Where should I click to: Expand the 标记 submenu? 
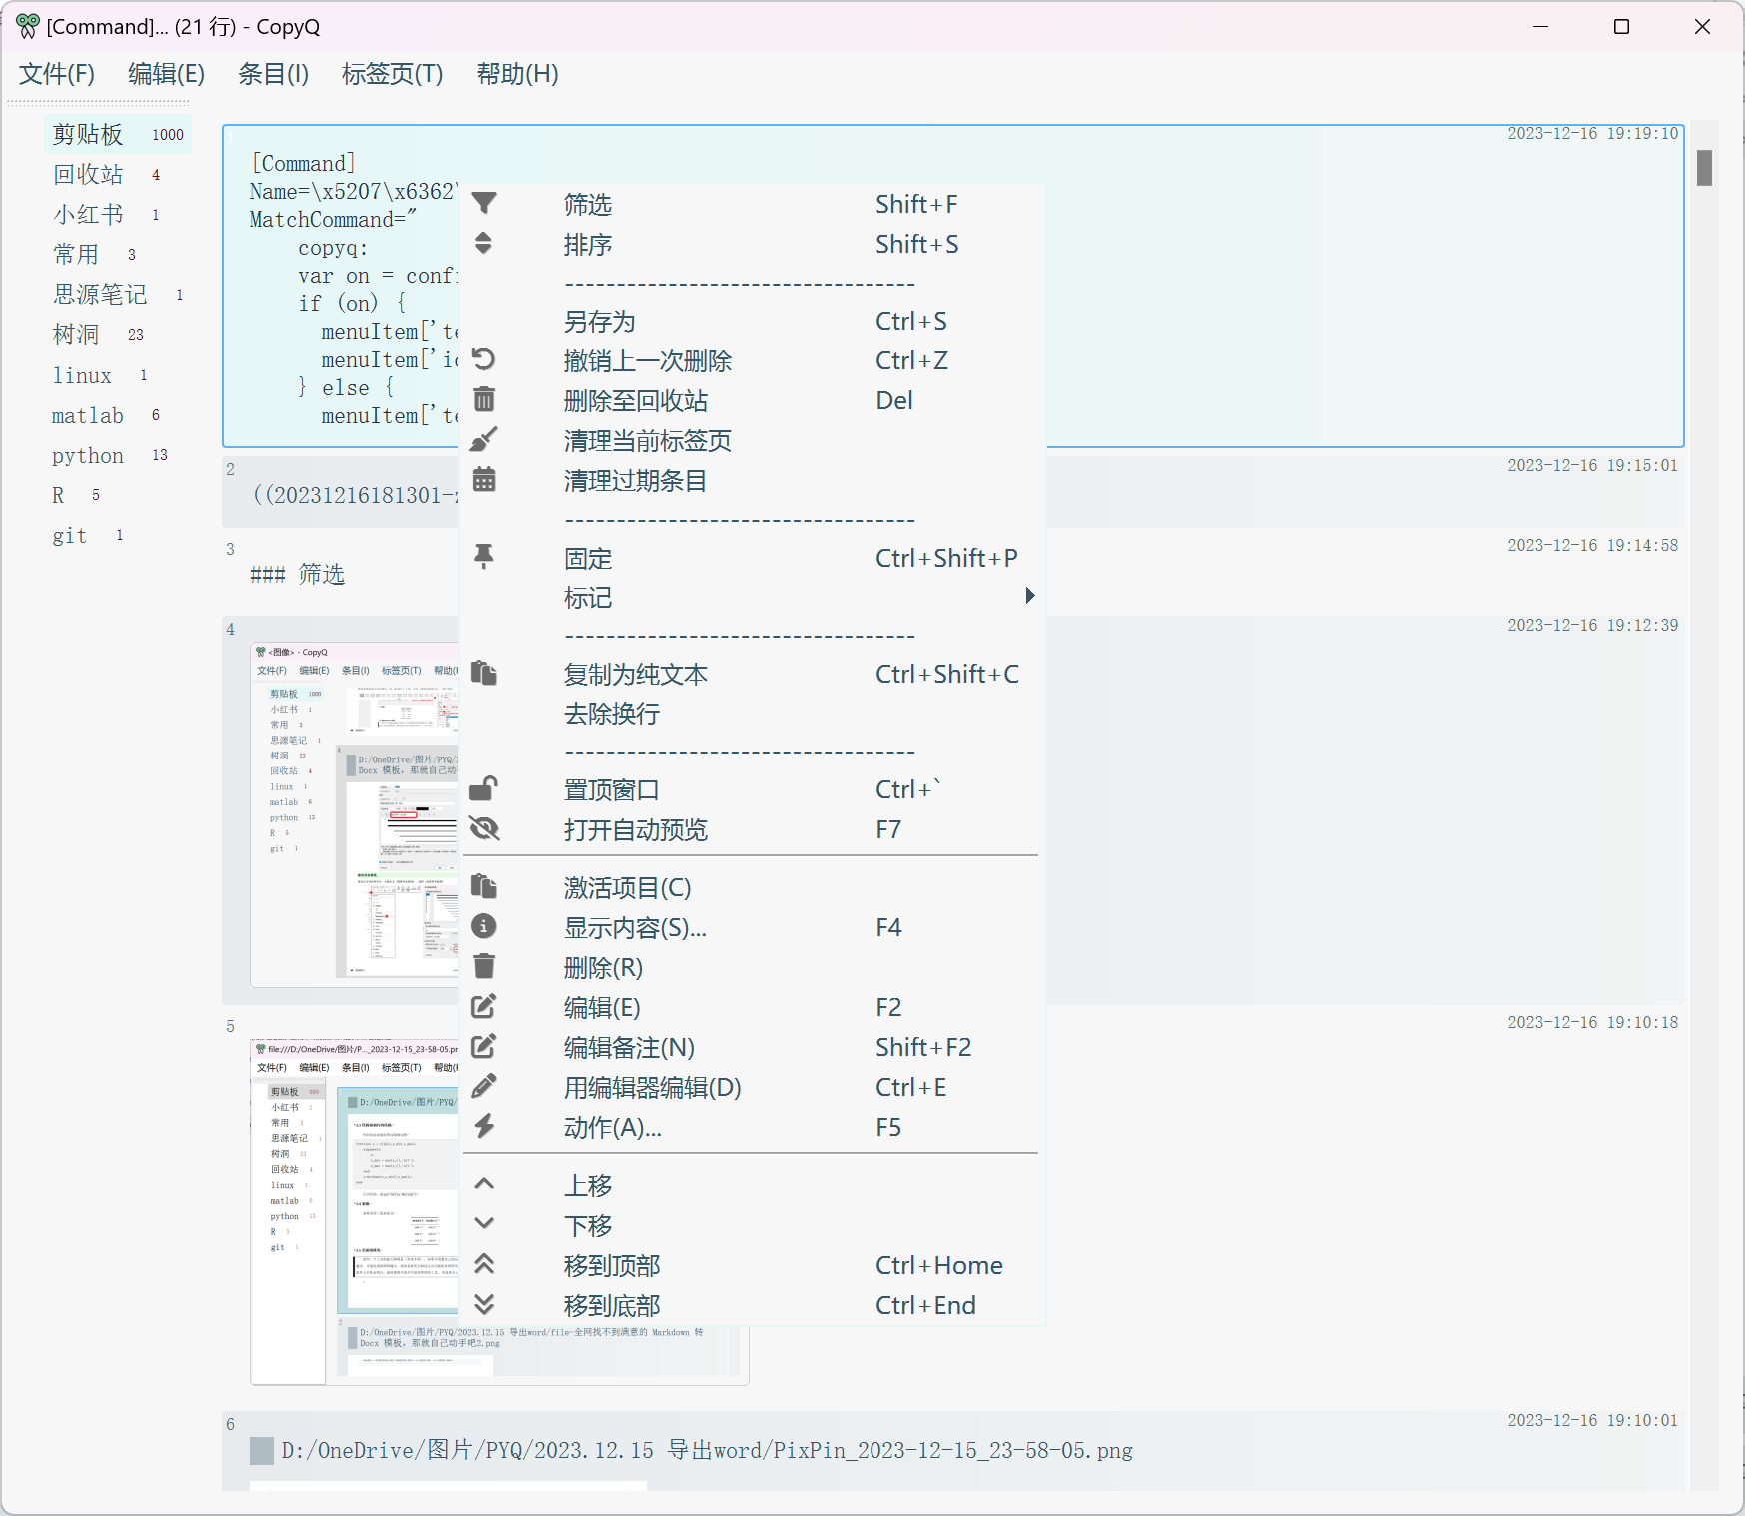590,597
